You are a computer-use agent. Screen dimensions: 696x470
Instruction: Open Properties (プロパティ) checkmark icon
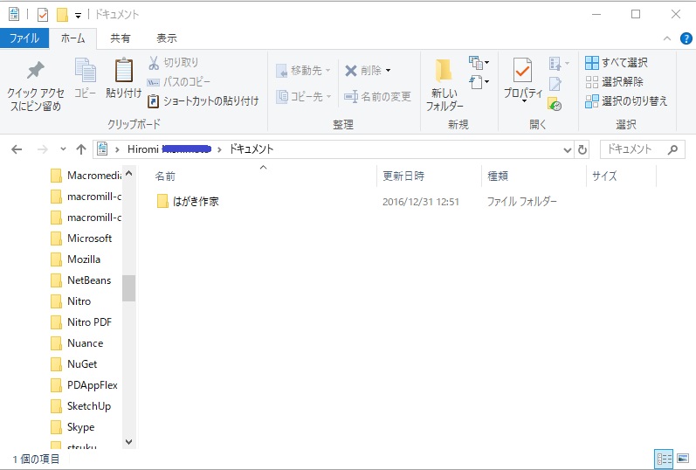point(523,70)
